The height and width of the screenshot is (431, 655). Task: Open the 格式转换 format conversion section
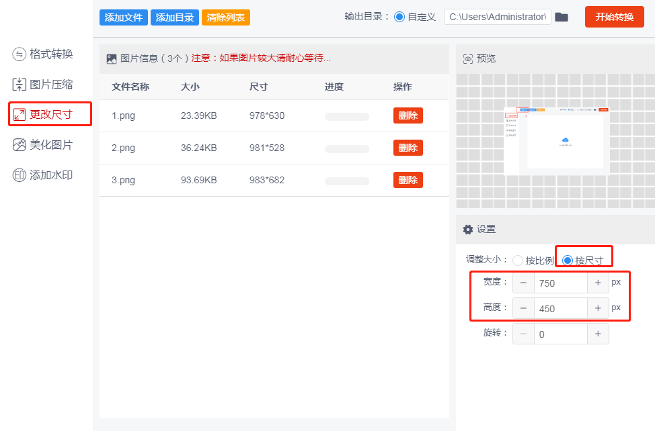point(42,54)
